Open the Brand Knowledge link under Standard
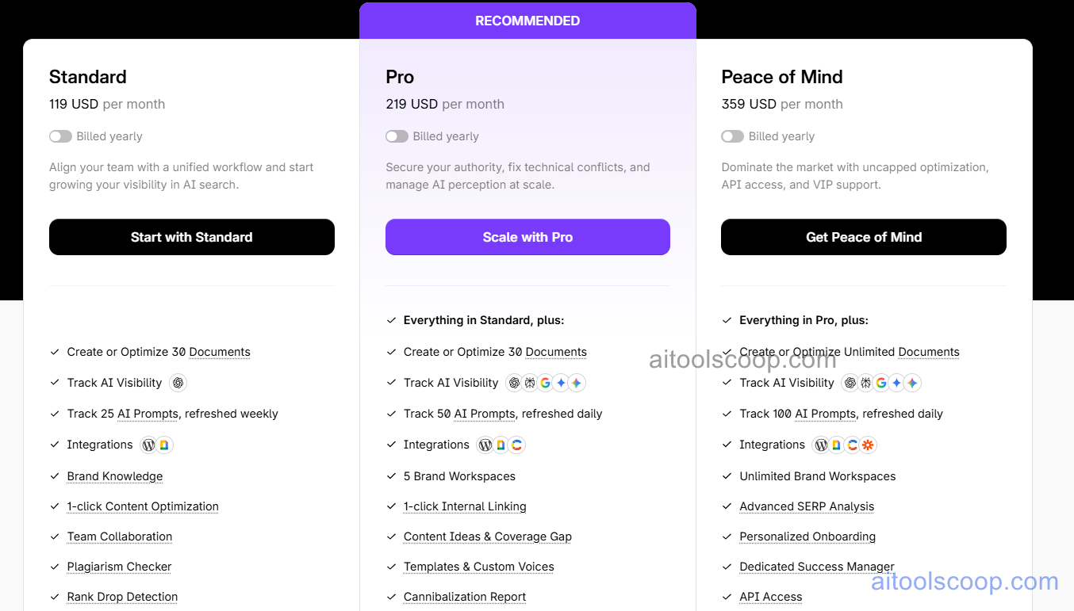This screenshot has width=1074, height=611. click(114, 476)
